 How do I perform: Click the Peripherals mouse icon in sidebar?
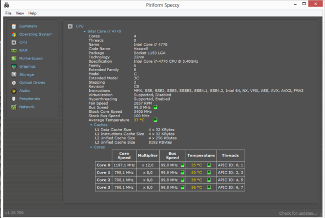14,99
